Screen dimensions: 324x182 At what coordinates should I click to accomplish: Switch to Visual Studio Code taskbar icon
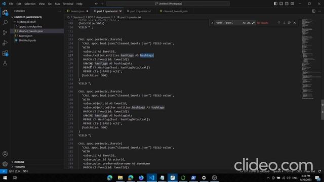(x=152, y=177)
